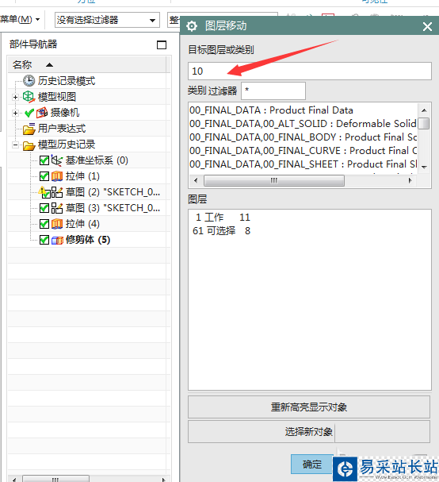Toggle the 草图 (2) checkbox with warning
The image size is (439, 482).
pos(46,194)
